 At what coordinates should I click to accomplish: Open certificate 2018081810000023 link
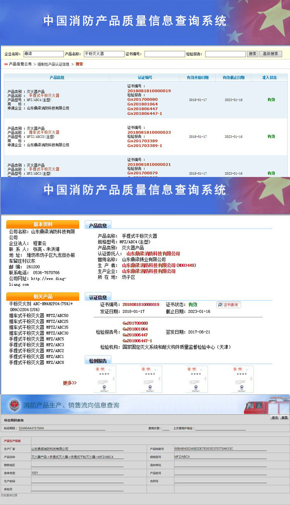point(149,132)
